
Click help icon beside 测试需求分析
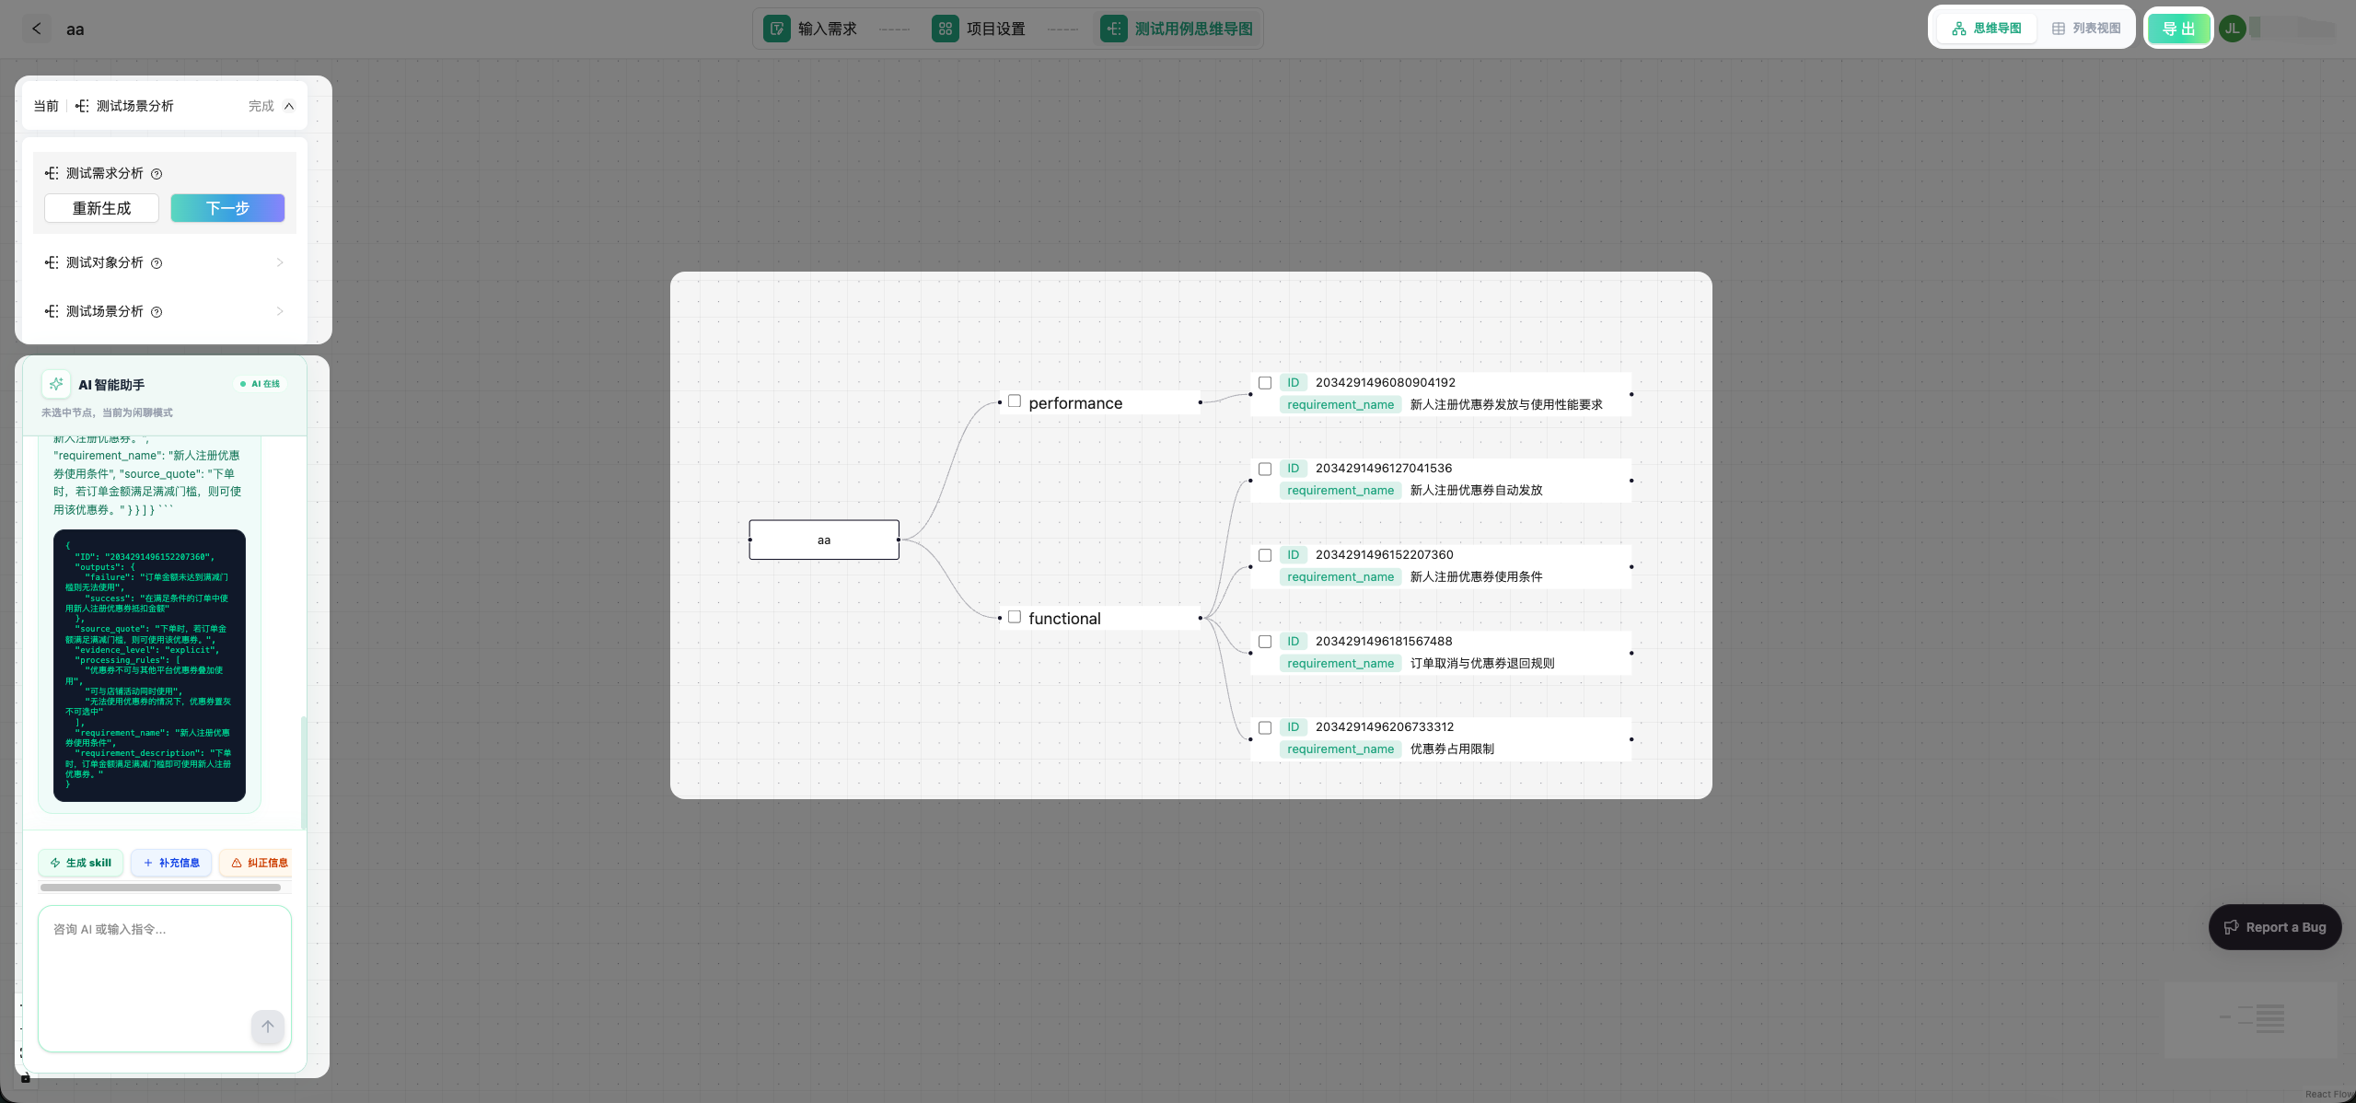coord(157,174)
